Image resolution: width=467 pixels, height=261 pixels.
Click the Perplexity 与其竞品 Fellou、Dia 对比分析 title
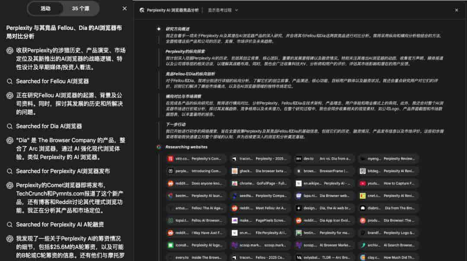[64, 32]
